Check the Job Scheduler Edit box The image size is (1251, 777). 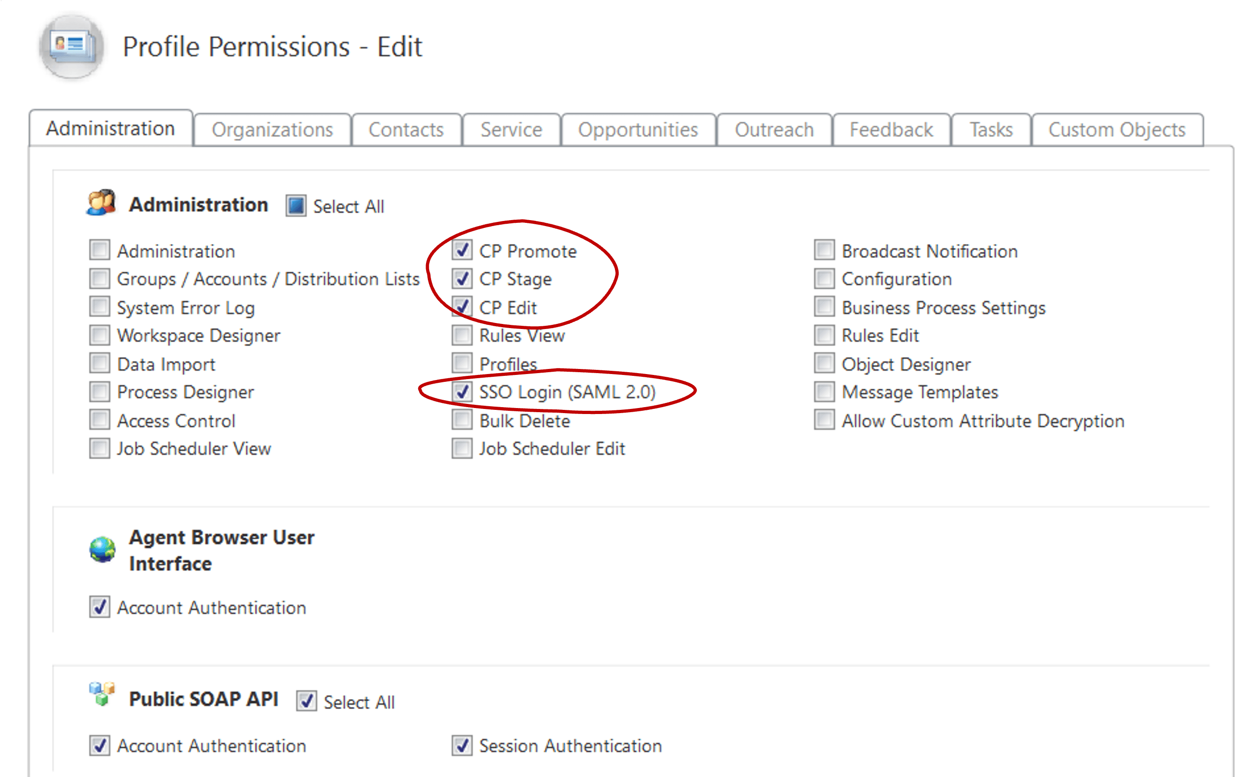tap(461, 448)
